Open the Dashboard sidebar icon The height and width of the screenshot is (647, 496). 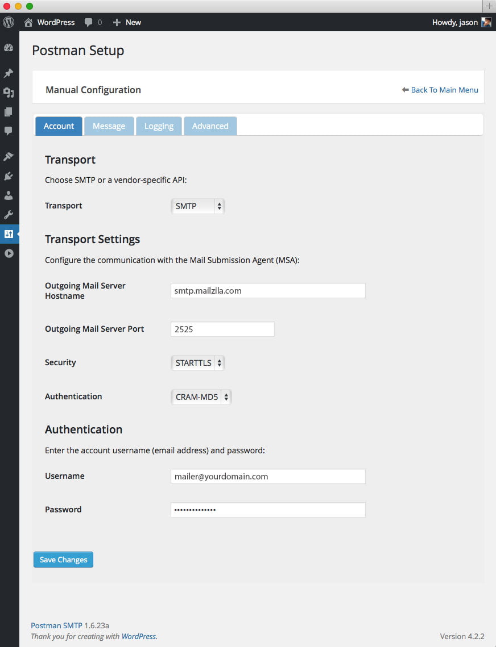coord(9,48)
